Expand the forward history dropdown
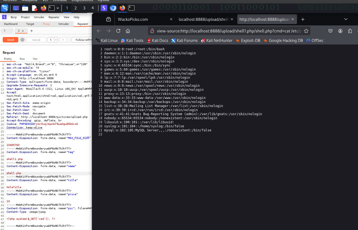Image resolution: width=358 pixels, height=230 pixels. click(x=68, y=40)
